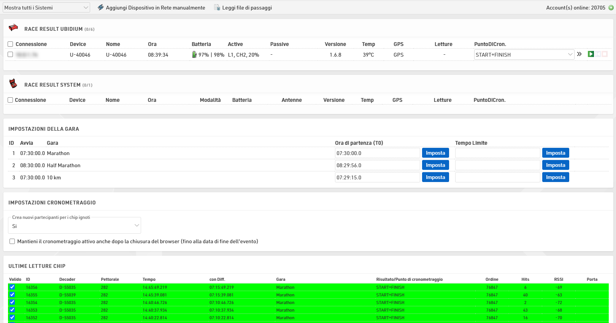Click the Race Result Ubidium device icon
This screenshot has height=323, width=616.
coord(13,28)
